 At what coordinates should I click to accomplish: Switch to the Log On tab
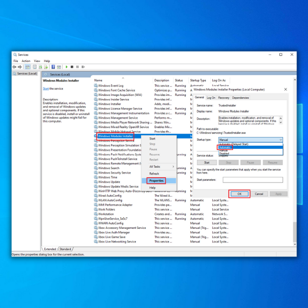click(x=211, y=98)
